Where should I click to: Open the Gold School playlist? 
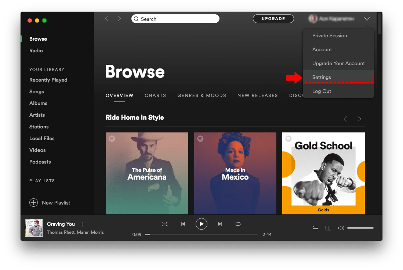(x=323, y=173)
